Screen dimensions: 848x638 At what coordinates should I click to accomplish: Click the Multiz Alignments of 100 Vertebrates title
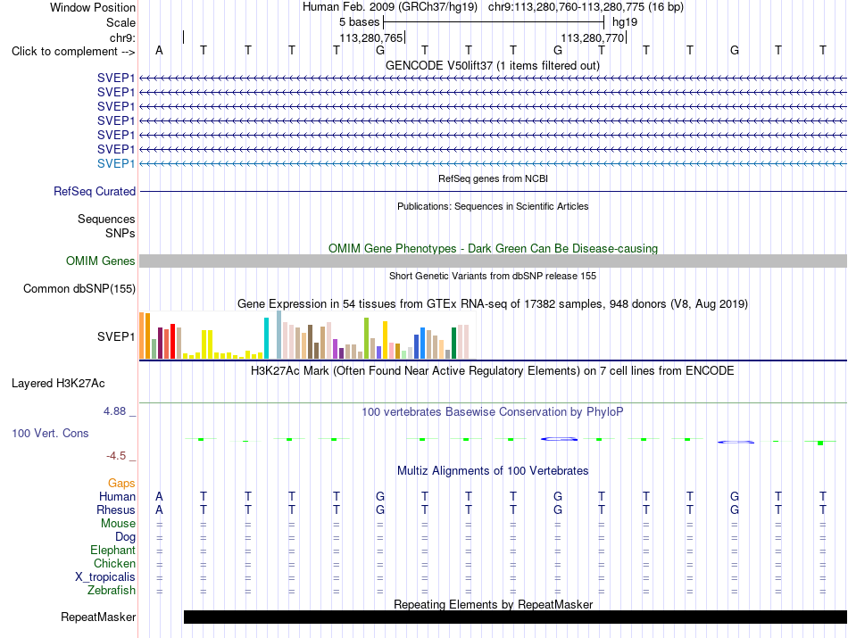coord(493,471)
